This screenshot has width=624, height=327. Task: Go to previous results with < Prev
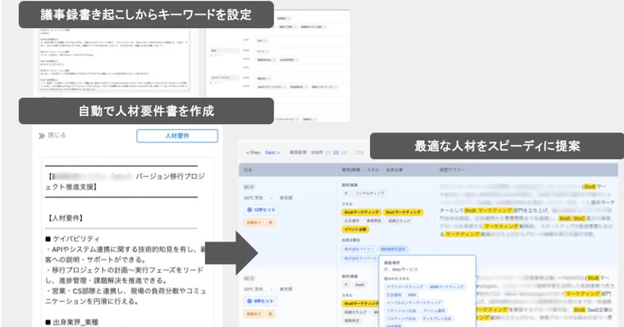click(x=253, y=153)
